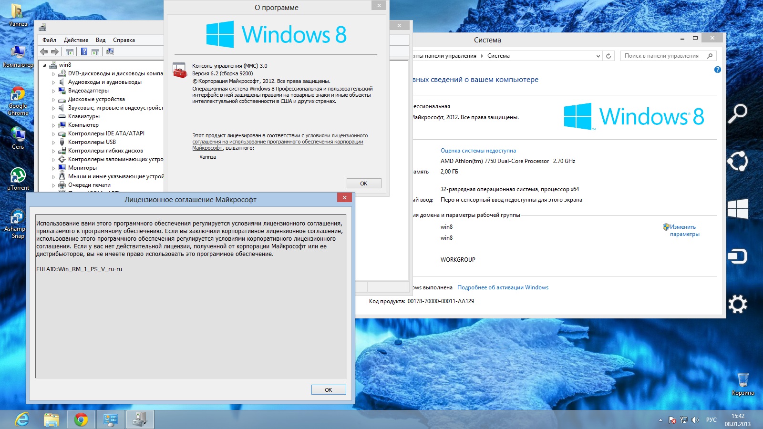This screenshot has height=429, width=763.
Task: Click the network icon in system tray
Action: 684,420
